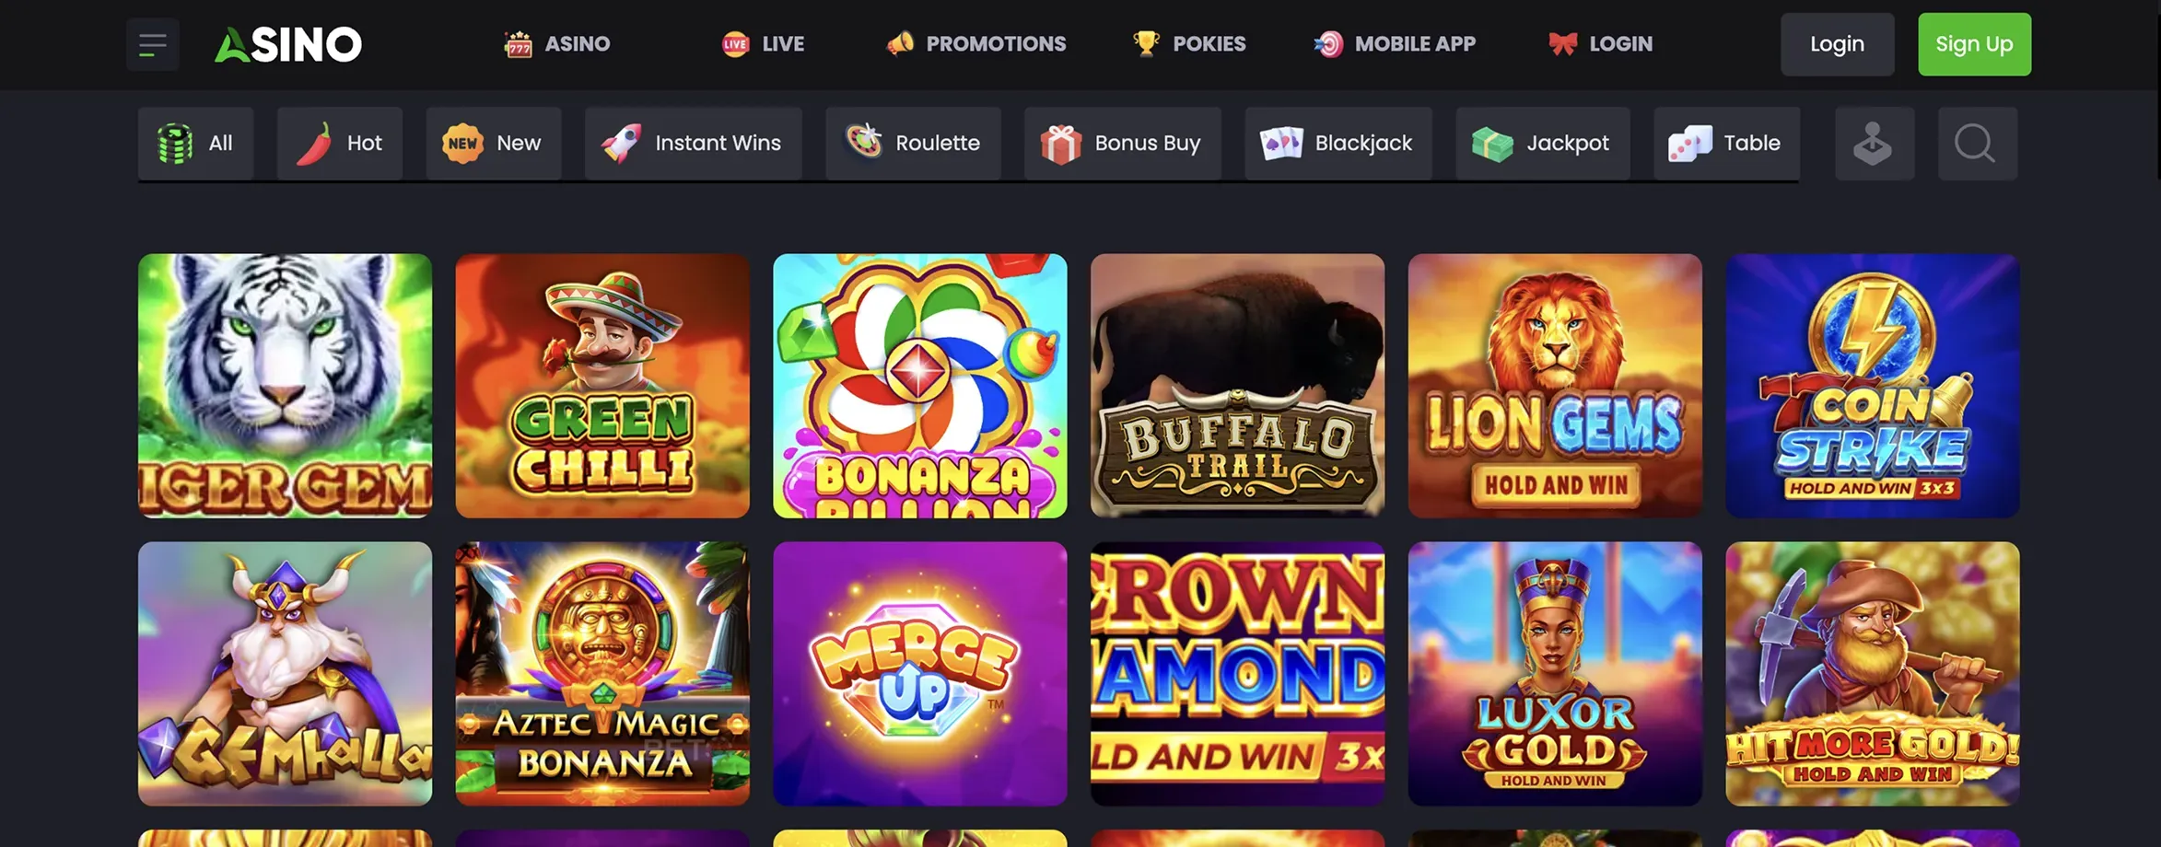Click the ASINO logo
This screenshot has height=847, width=2161.
point(288,44)
